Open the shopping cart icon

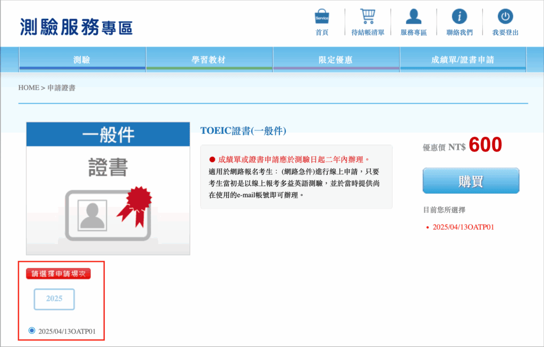tap(368, 16)
